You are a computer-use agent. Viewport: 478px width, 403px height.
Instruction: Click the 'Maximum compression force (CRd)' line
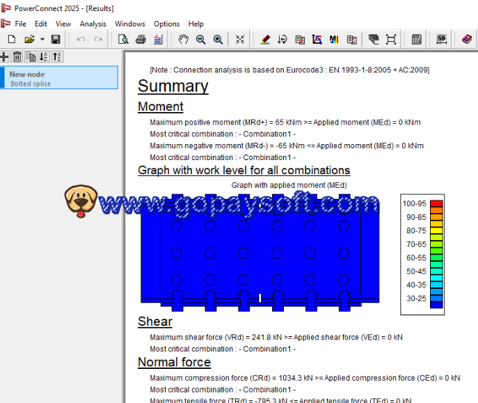(305, 378)
